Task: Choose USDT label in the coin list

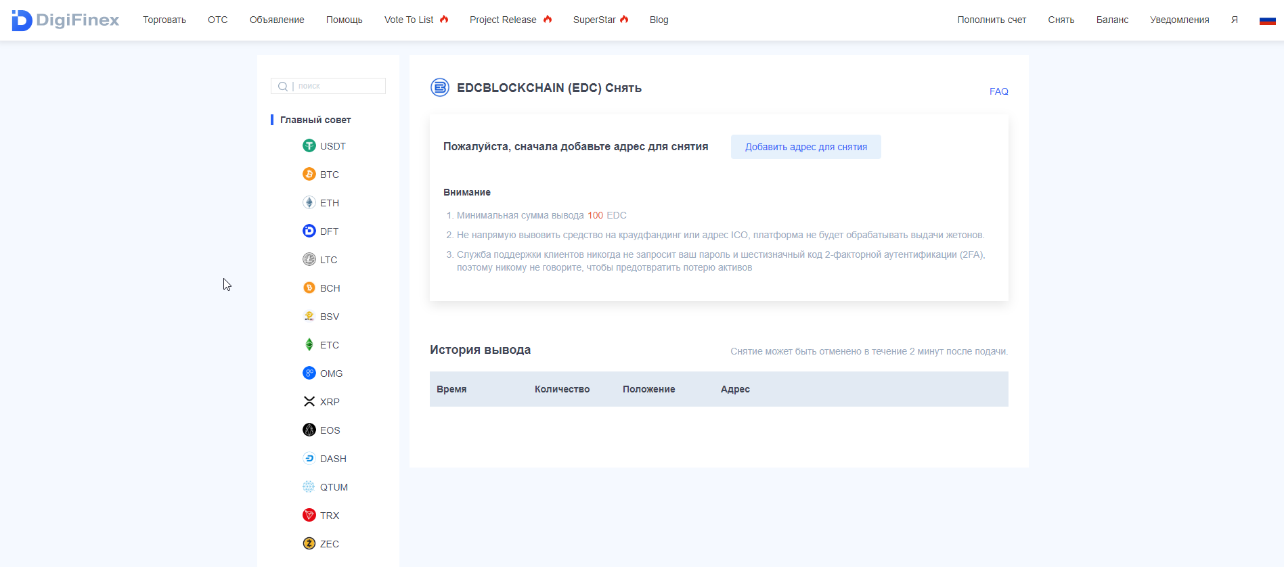Action: tap(333, 146)
